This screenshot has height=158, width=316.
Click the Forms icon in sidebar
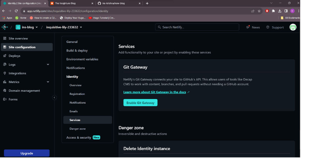click(x=5, y=99)
